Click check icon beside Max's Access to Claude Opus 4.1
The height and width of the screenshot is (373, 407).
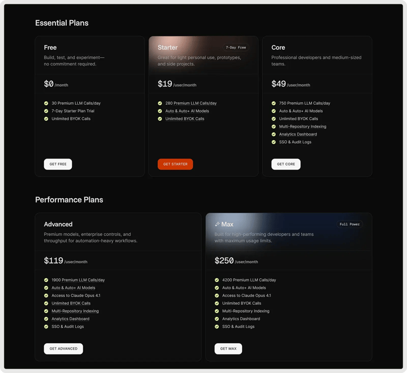click(217, 296)
